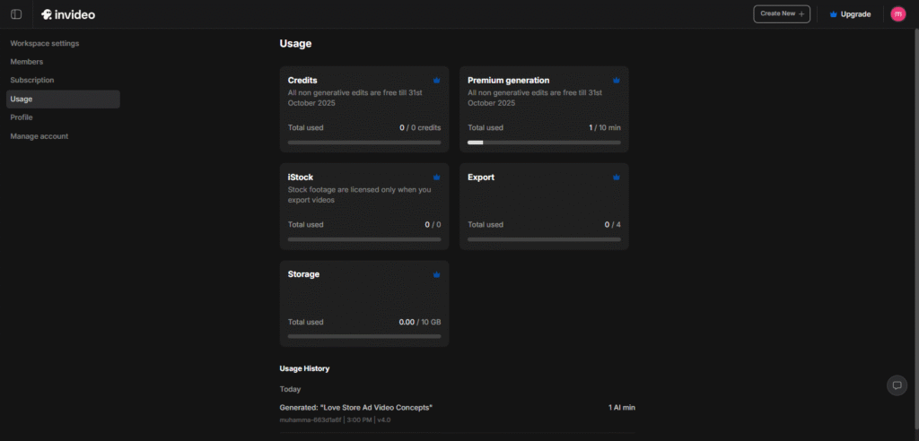This screenshot has height=441, width=919.
Task: Select Subscription in the sidebar
Action: (32, 80)
